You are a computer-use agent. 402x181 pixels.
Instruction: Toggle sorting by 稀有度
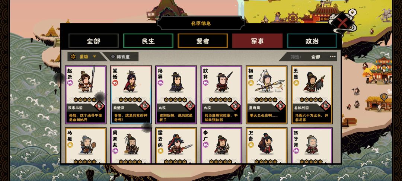click(x=120, y=57)
